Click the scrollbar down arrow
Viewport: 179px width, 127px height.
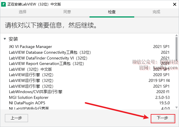(176, 107)
